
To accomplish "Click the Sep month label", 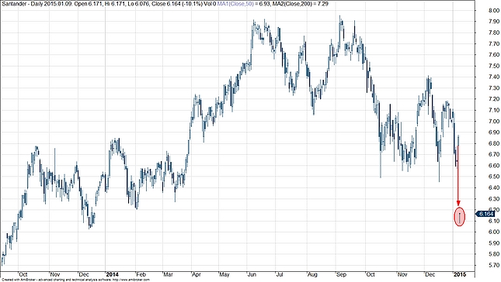I will [342, 274].
